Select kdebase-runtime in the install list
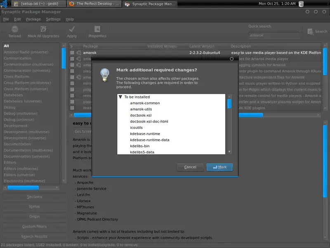Image resolution: width=330 pixels, height=248 pixels. click(x=145, y=134)
